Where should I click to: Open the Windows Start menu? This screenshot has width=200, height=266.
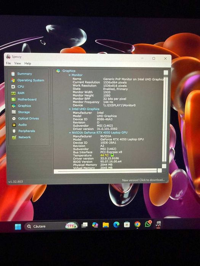[18, 226]
